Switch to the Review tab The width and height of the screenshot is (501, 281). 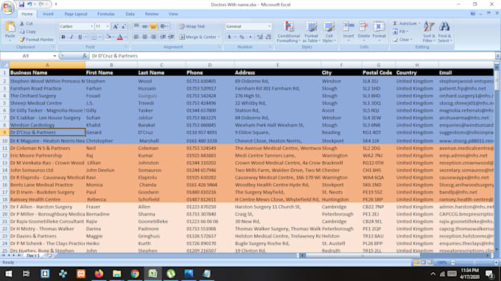tap(152, 14)
